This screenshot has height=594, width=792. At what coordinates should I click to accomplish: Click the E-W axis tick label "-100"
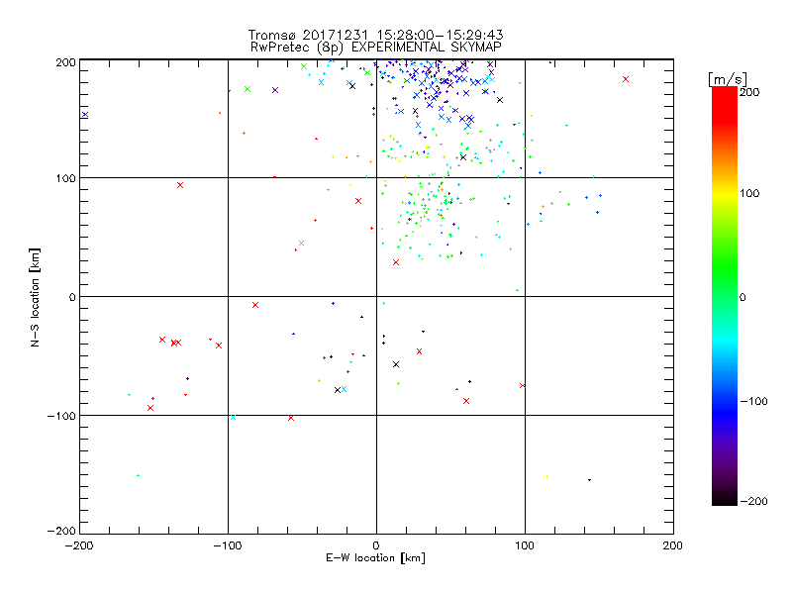coord(228,545)
